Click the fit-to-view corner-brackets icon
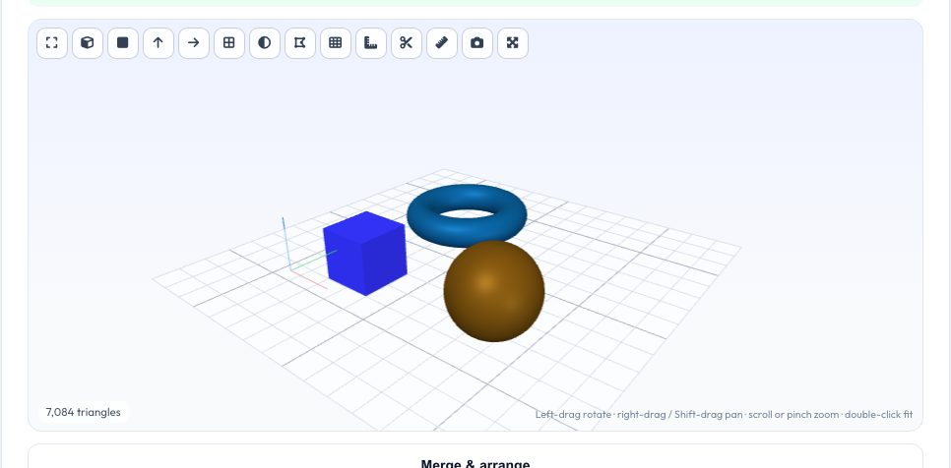The height and width of the screenshot is (468, 951). point(52,43)
